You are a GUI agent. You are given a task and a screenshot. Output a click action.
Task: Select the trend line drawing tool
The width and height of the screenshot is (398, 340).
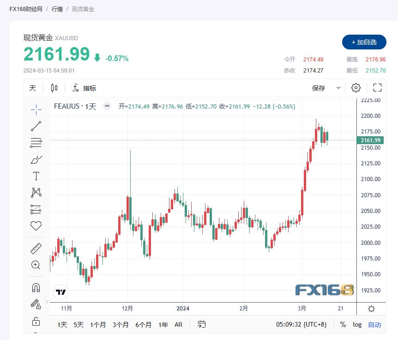pos(36,126)
